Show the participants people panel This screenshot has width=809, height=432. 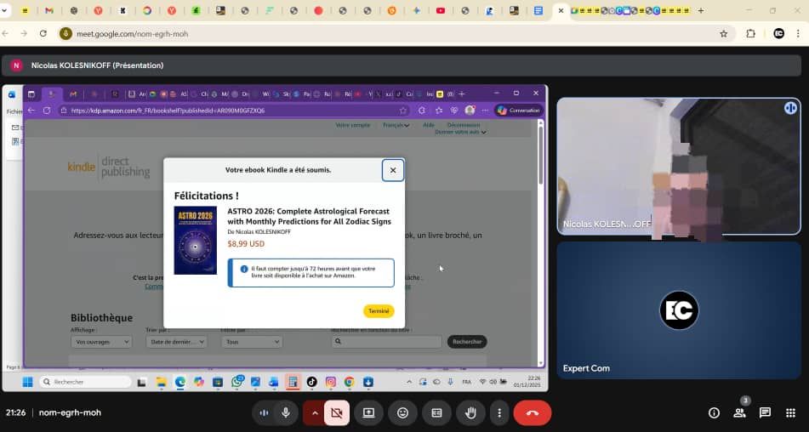point(739,412)
